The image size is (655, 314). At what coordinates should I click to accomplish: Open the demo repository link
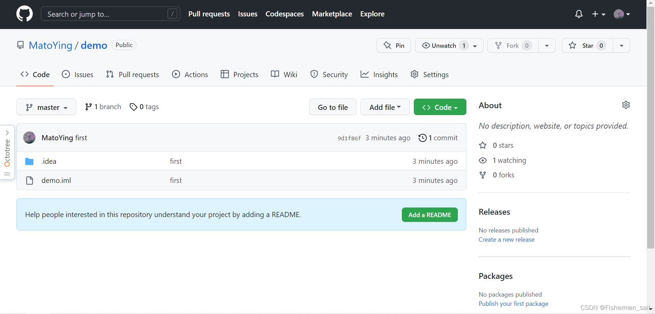point(94,45)
